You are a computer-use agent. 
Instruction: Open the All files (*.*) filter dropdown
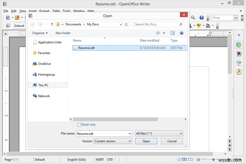coord(159,134)
